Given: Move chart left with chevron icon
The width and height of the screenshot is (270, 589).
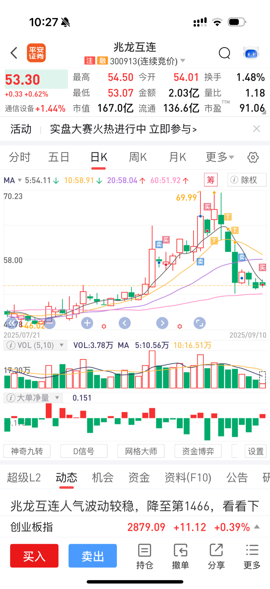Looking at the screenshot, I should (124, 323).
